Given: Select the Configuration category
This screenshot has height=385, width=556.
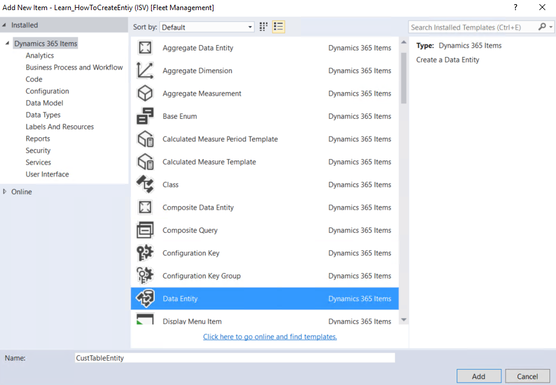Looking at the screenshot, I should click(x=47, y=91).
